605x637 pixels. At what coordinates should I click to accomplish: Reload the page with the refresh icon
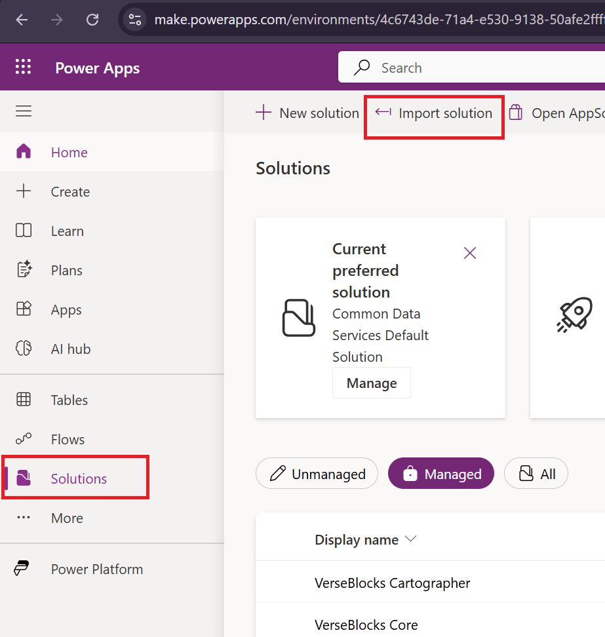click(x=92, y=20)
